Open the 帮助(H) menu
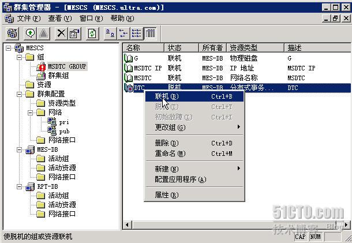The width and height of the screenshot is (352, 243). click(x=122, y=18)
